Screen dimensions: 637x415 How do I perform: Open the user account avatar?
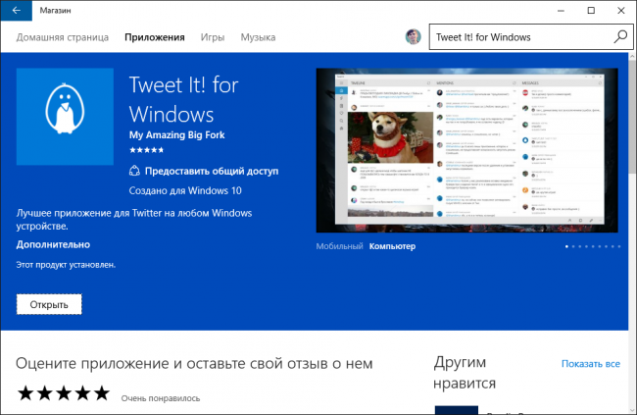414,36
